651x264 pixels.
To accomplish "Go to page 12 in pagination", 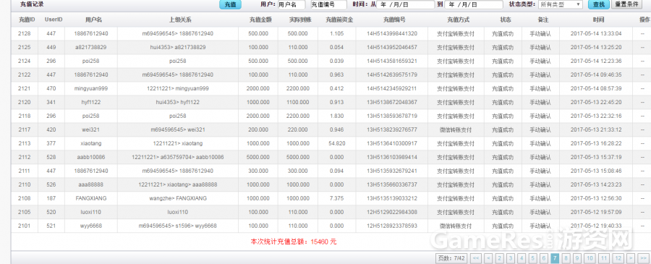I will tap(618, 258).
